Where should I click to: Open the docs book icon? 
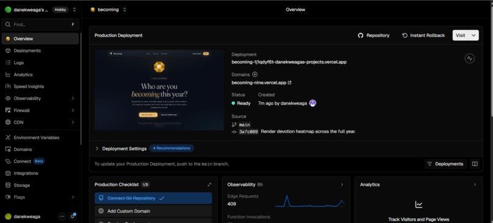click(475, 164)
